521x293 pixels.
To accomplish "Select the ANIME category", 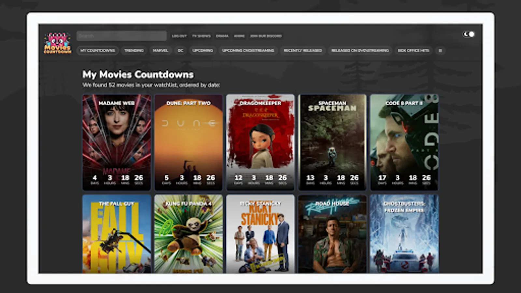I will tap(240, 36).
